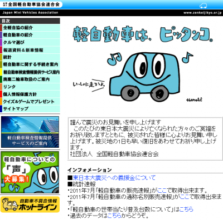Image resolution: width=223 pixels, height=220 pixels.
Task: Click the インフォメーション heading
Action: point(90,170)
